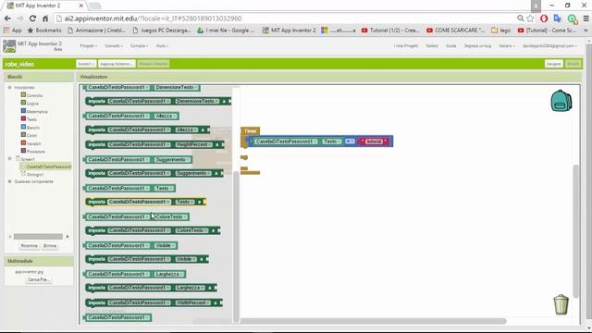Go back in browser history
Screen dimensions: 592x333
[x=7, y=18]
